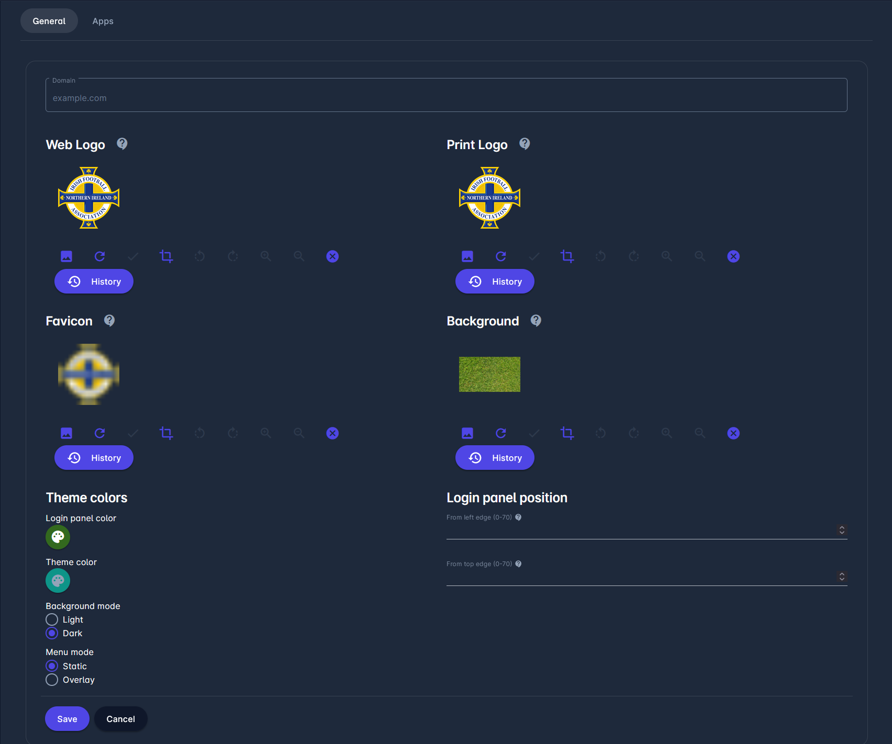The image size is (892, 744).
Task: Click the crop icon under Favicon
Action: (166, 433)
